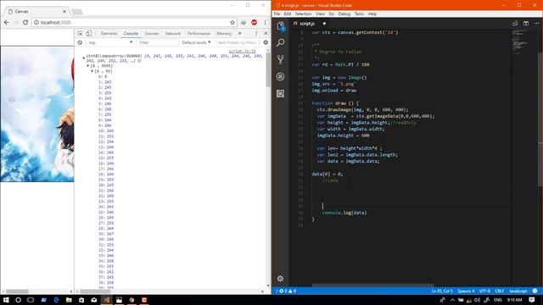Go back in Chrome
The height and width of the screenshot is (305, 543).
pyautogui.click(x=7, y=22)
